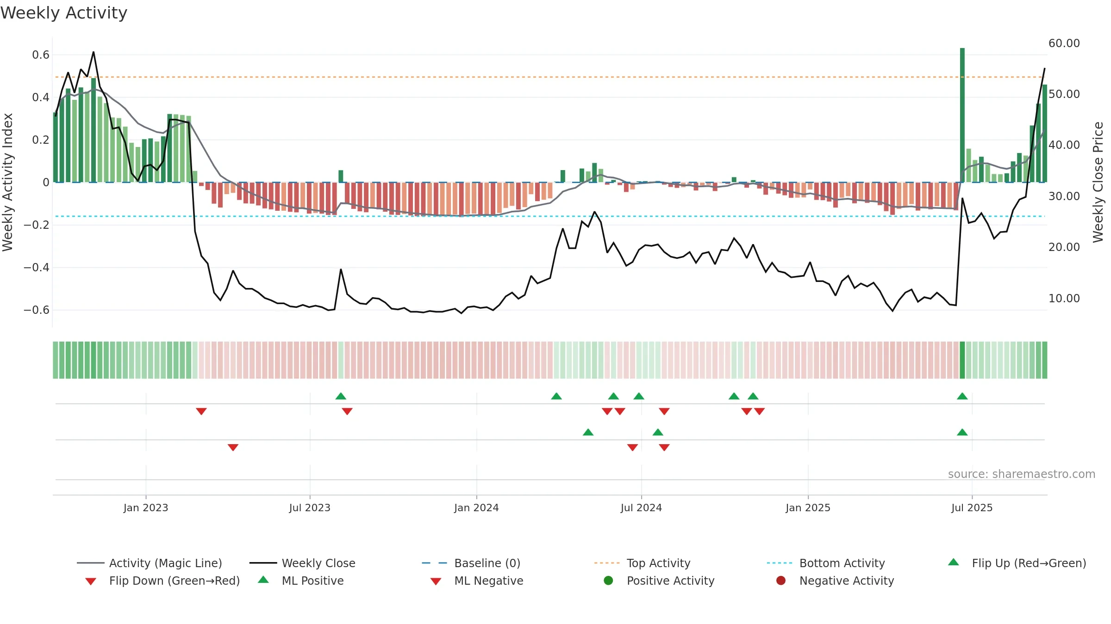Click the cyan dotted Bottom Activity legend sample
The height and width of the screenshot is (624, 1111).
click(x=780, y=563)
